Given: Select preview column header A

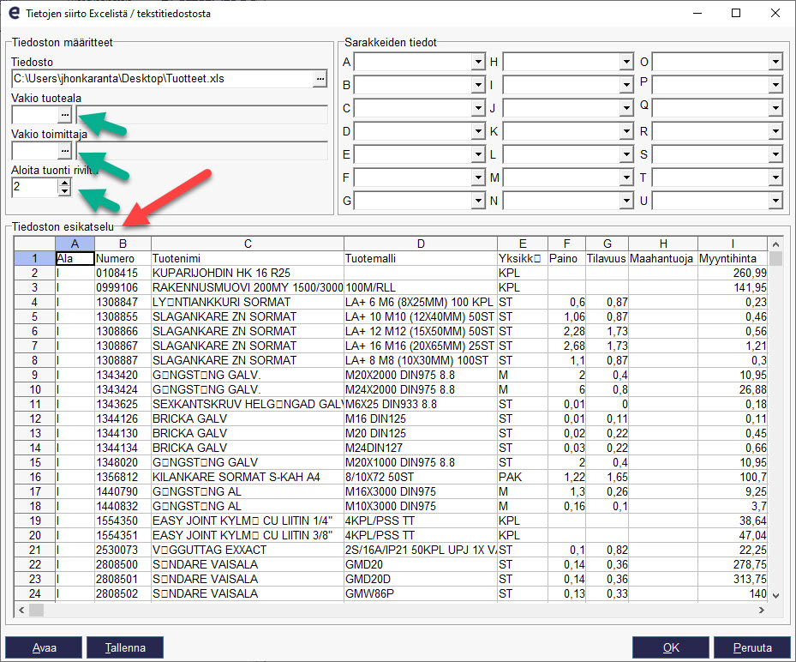Looking at the screenshot, I should tap(75, 244).
